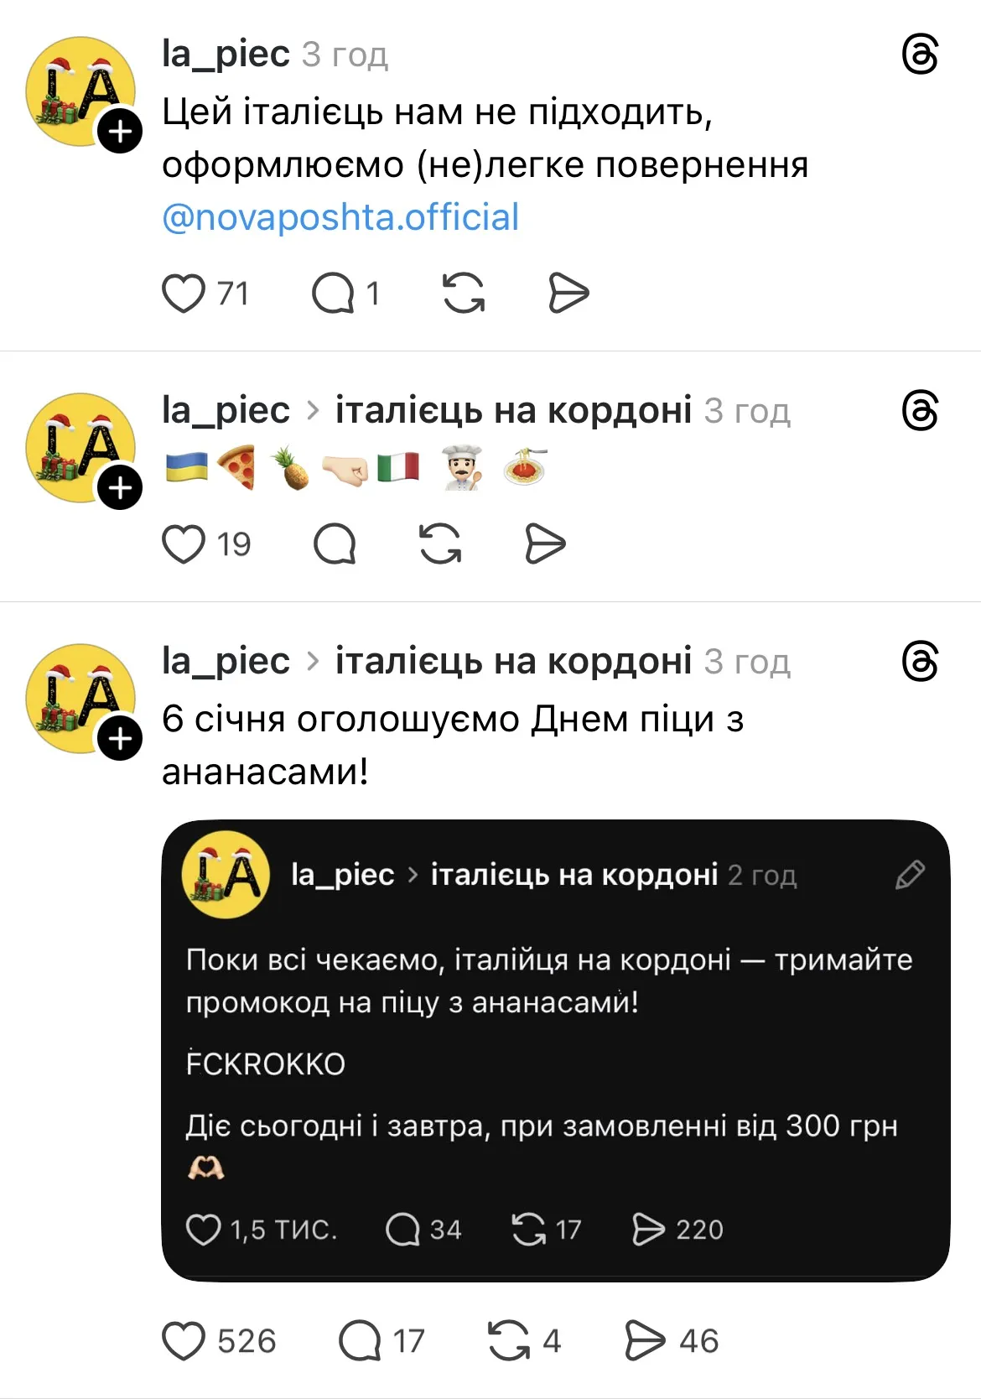The image size is (981, 1399).
Task: Follow la_piec via the plus badge
Action: click(121, 129)
